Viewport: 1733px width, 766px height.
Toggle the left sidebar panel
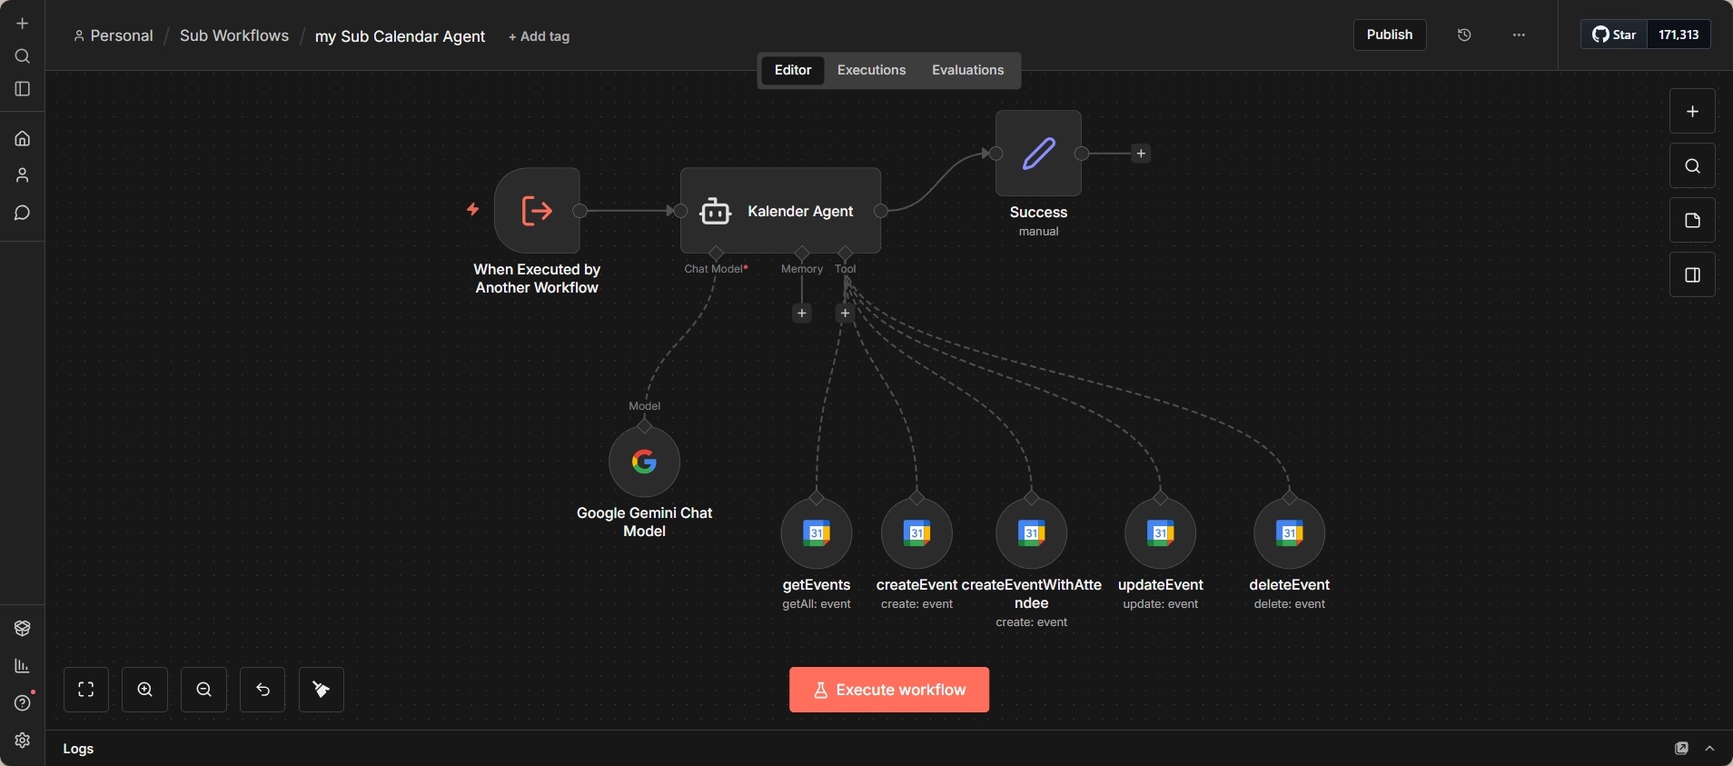(23, 89)
